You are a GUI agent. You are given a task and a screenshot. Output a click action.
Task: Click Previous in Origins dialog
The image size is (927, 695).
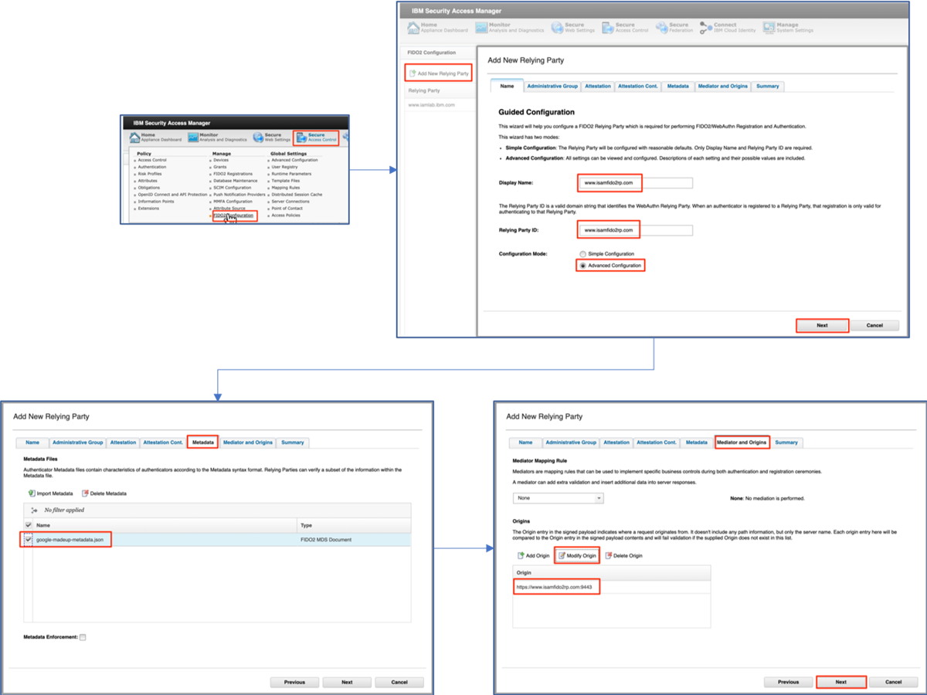tap(788, 682)
